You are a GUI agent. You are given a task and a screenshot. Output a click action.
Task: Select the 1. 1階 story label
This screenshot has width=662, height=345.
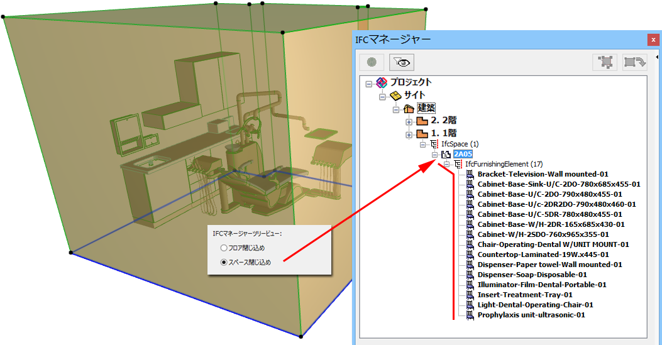(x=444, y=133)
